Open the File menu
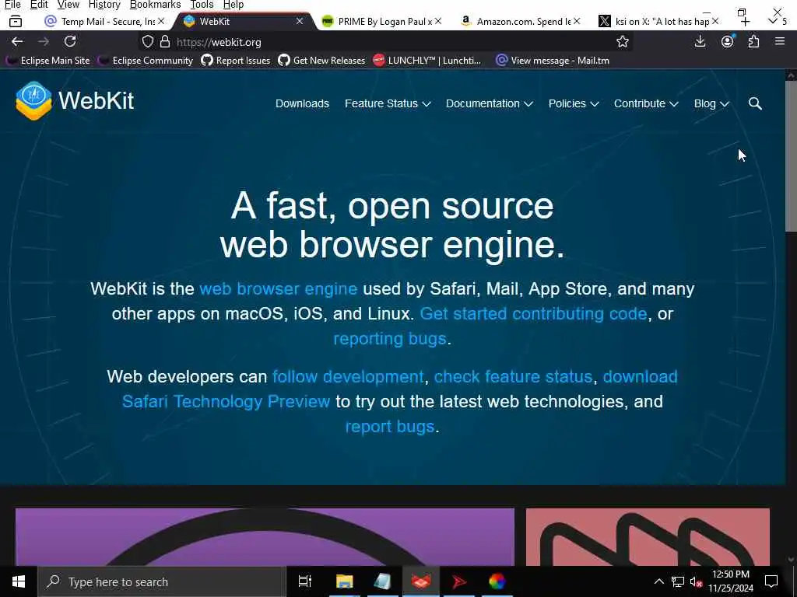Screen dimensions: 797x597 click(x=12, y=5)
